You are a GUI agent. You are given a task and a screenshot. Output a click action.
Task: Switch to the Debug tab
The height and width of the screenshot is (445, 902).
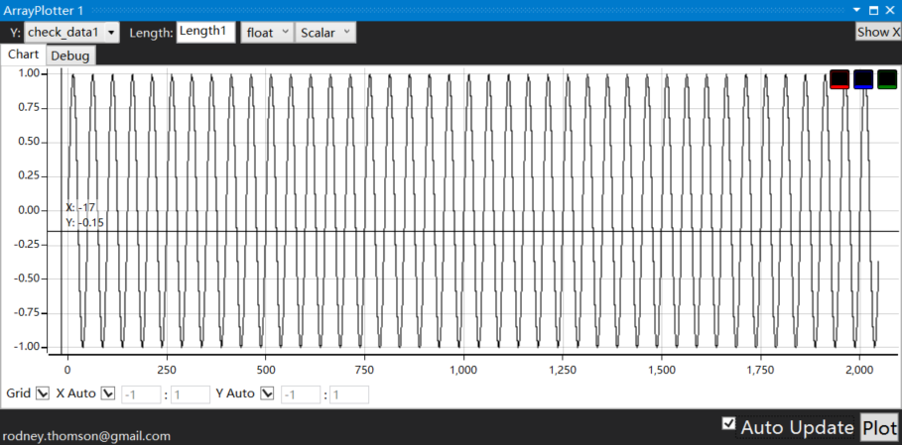pos(70,56)
